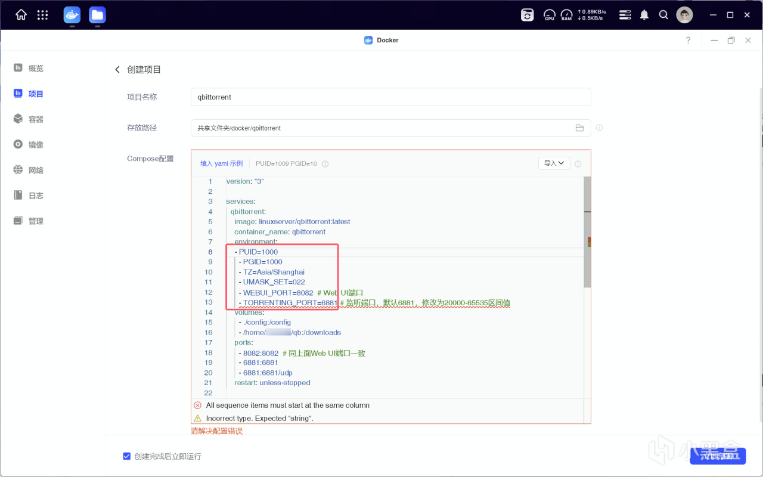The image size is (763, 477).
Task: Place cursor on the 8082:8082 port line
Action: 302,353
